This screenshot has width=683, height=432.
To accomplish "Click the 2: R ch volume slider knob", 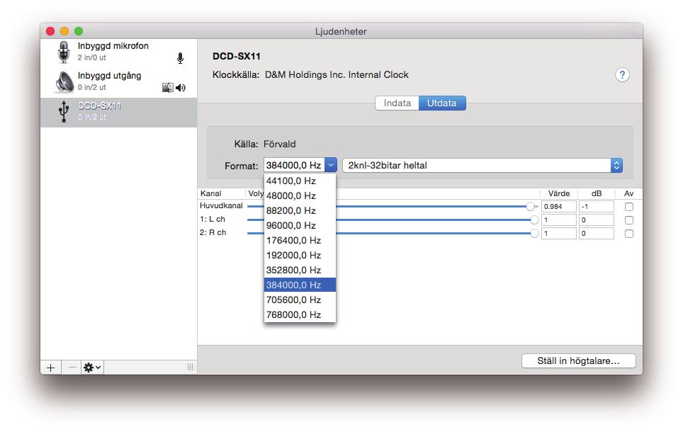I will coord(534,234).
